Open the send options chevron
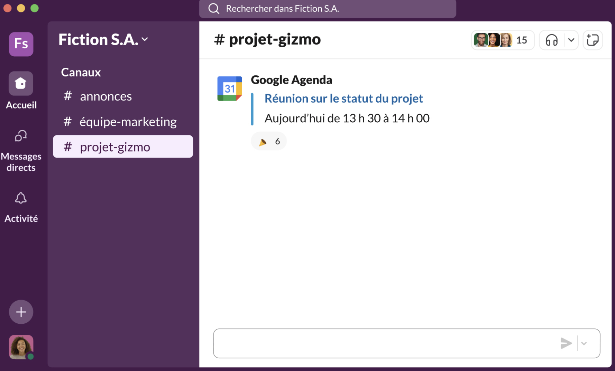This screenshot has height=371, width=615. point(584,343)
